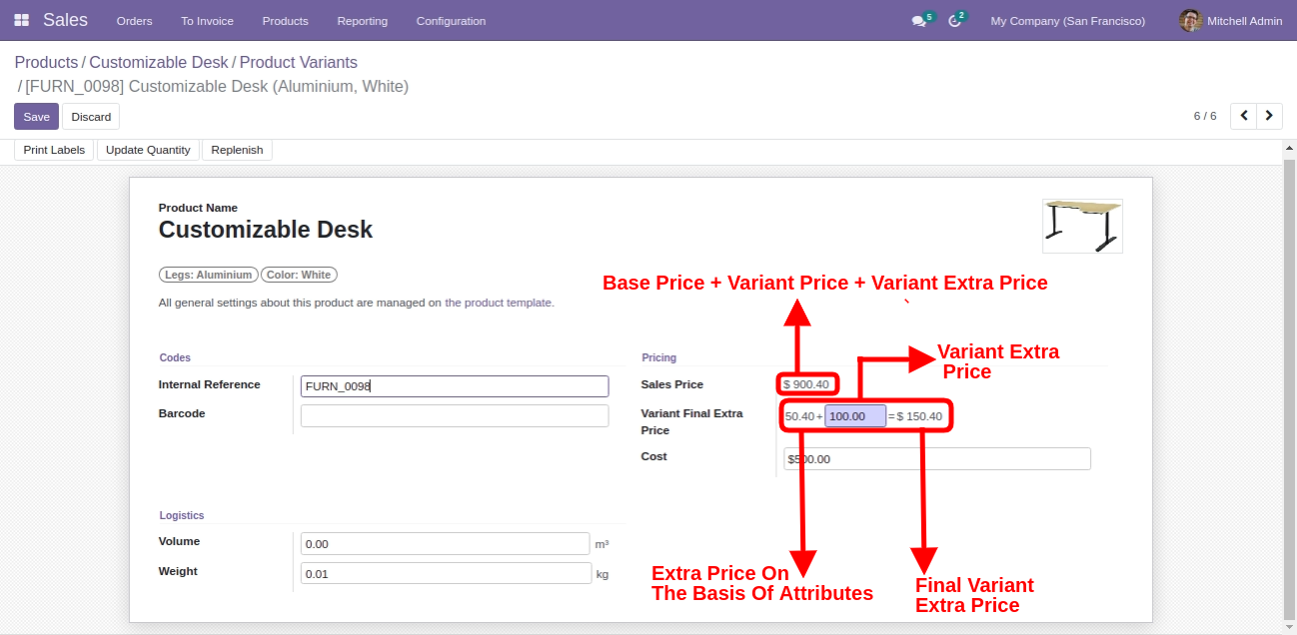Click the variant extra price field
The image size is (1297, 635).
click(854, 416)
